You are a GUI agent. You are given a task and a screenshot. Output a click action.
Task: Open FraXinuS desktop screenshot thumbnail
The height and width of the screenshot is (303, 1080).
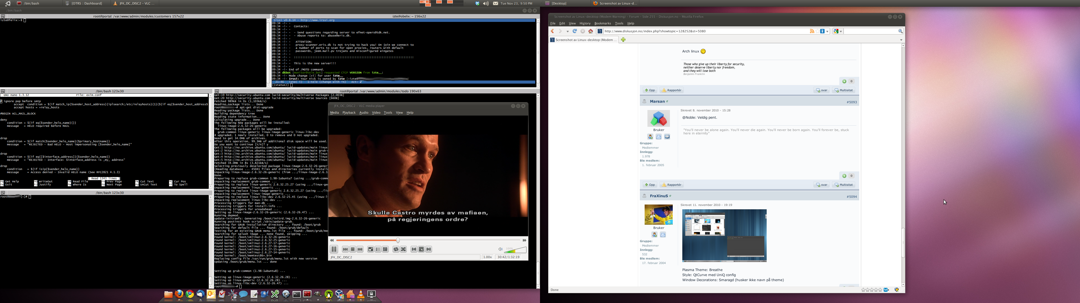coord(724,236)
